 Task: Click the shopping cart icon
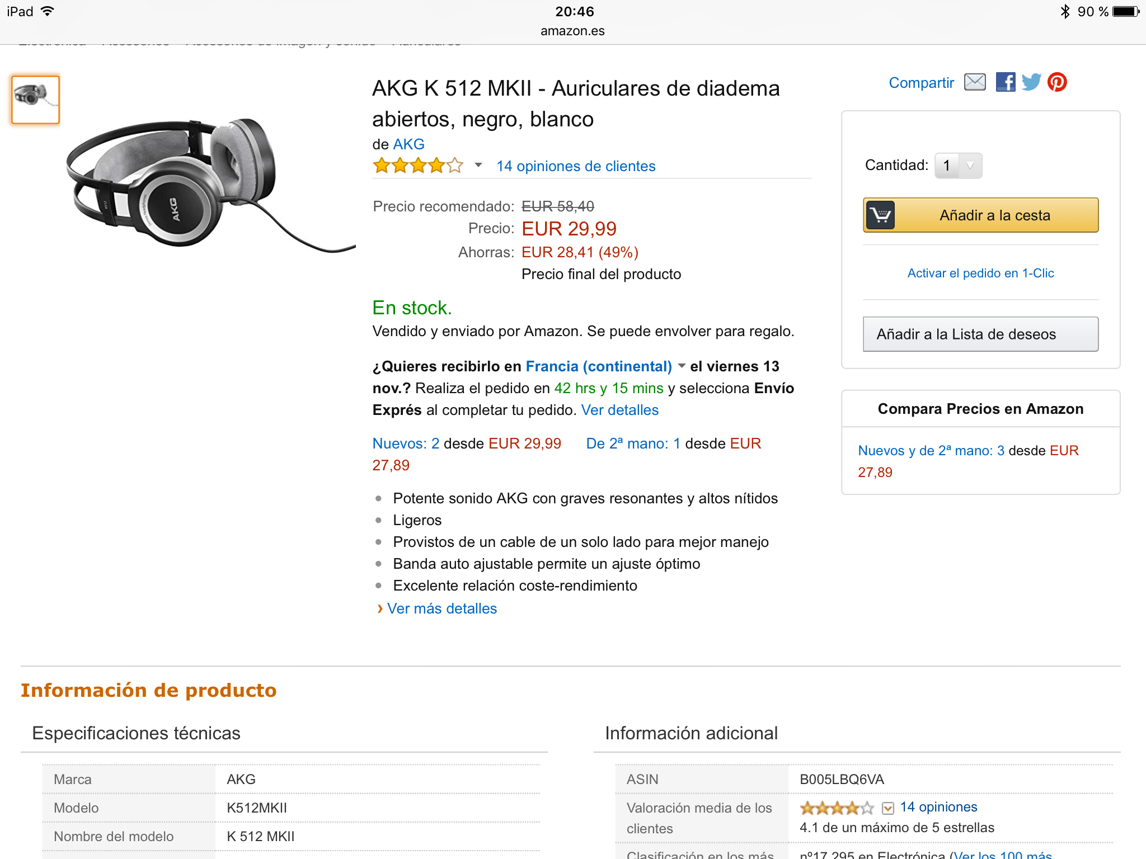pos(881,215)
